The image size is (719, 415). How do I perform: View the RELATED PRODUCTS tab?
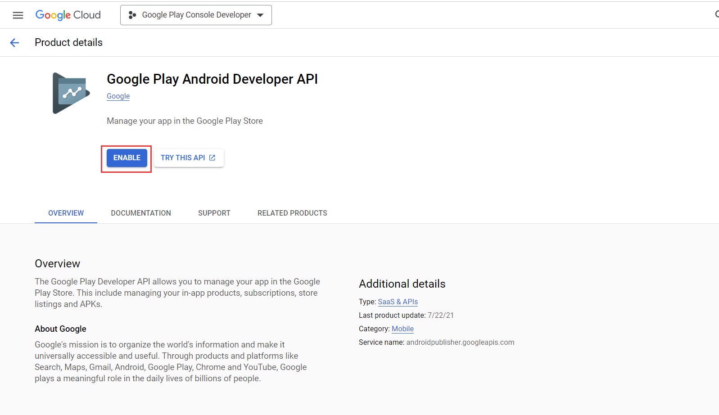coord(292,213)
